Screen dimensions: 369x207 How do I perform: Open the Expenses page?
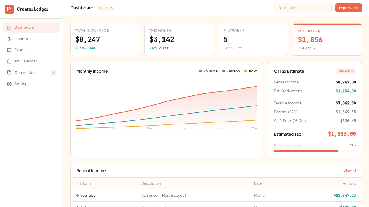coord(31,50)
